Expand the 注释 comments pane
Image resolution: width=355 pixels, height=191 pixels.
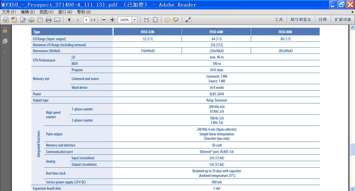coord(323,20)
